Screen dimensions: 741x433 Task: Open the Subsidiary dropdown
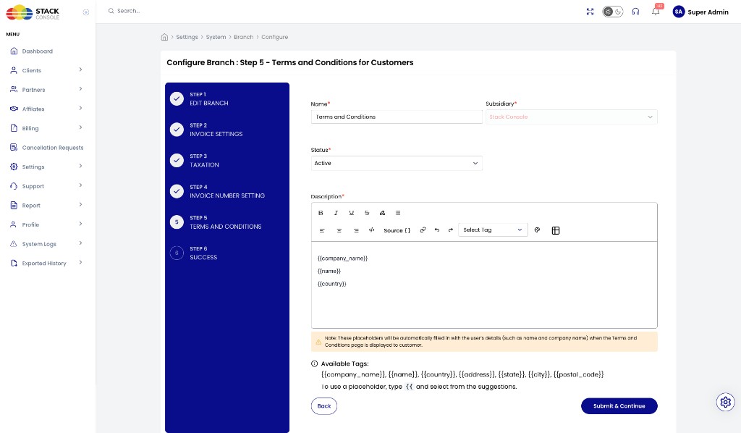pyautogui.click(x=572, y=117)
